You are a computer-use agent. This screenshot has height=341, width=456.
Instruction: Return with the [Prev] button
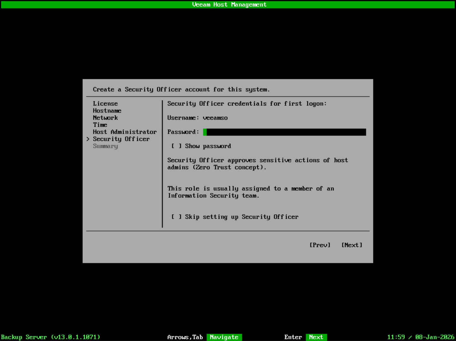click(x=320, y=245)
